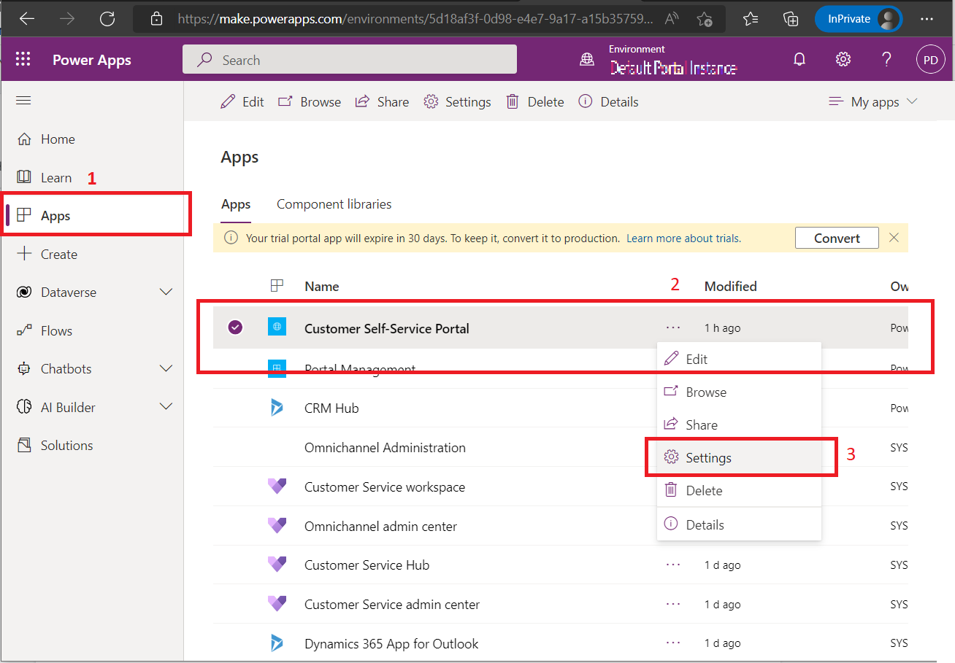Viewport: 955px width, 663px height.
Task: Open browser settings ellipsis menu
Action: 927,19
